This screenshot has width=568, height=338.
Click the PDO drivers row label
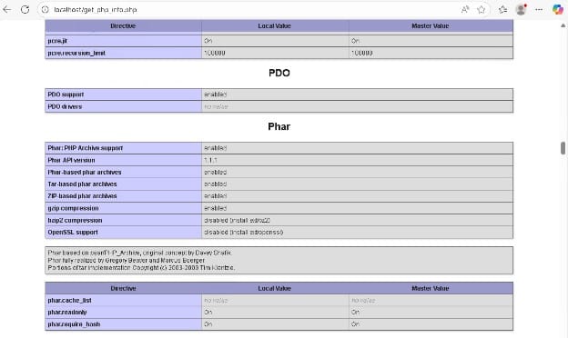click(x=65, y=106)
